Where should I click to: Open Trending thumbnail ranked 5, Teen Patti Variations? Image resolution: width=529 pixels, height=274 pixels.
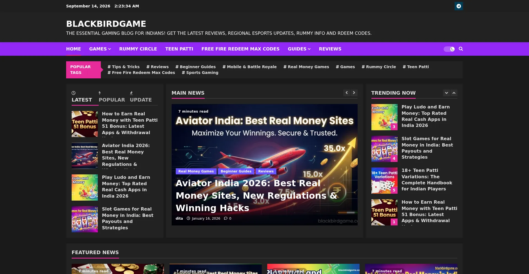point(384,180)
